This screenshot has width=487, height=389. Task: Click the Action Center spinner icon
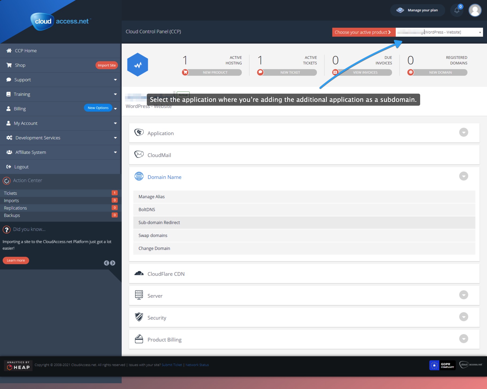click(x=7, y=181)
